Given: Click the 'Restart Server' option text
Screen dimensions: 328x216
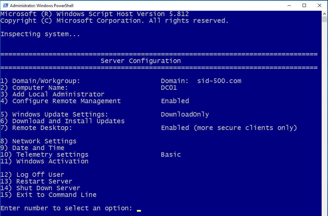Looking at the screenshot, I should (x=44, y=182).
